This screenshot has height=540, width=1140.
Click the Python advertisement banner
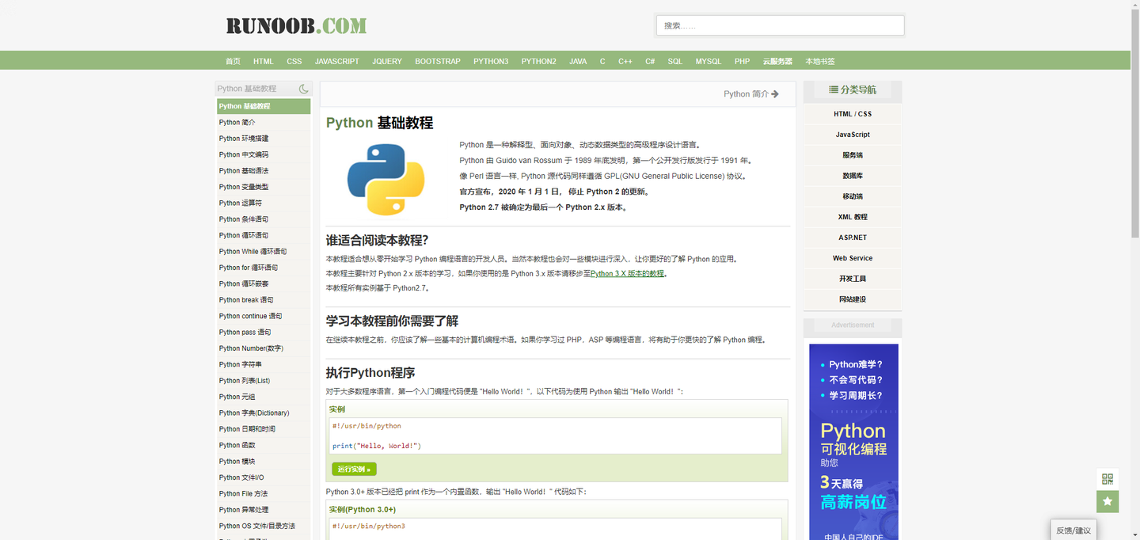(x=853, y=439)
